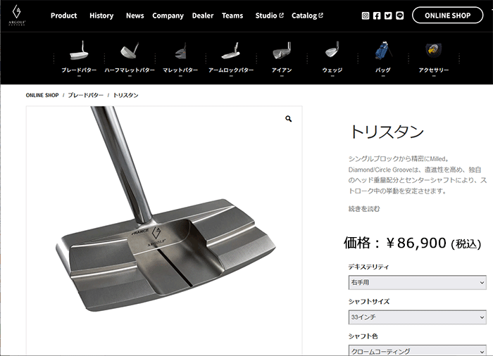Screen dimensions: 493x356
Task: Open the Facebook social icon
Action: click(377, 15)
